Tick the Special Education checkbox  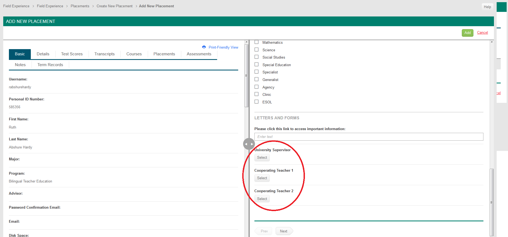tap(257, 65)
